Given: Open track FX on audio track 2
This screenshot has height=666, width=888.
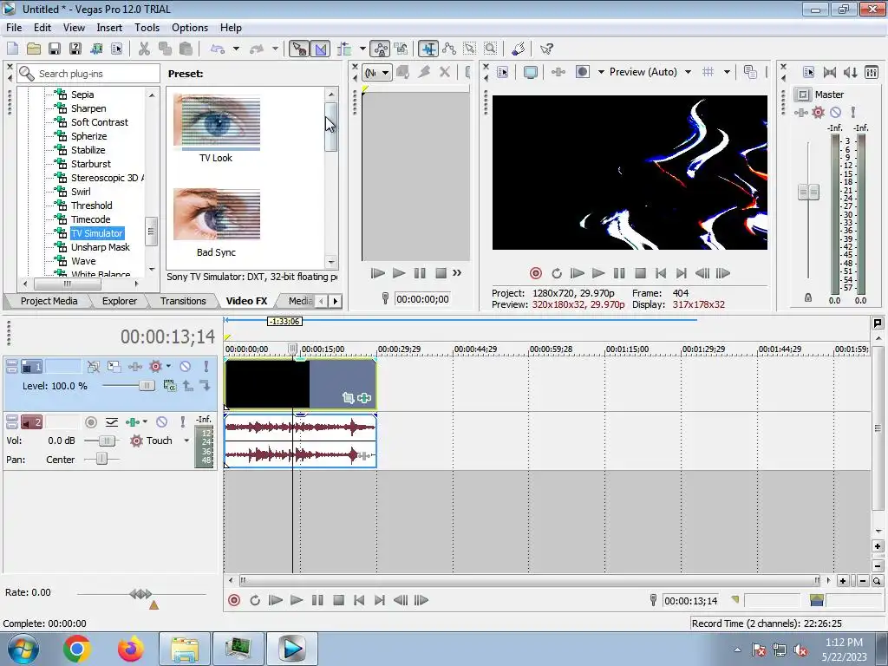Looking at the screenshot, I should pos(133,422).
